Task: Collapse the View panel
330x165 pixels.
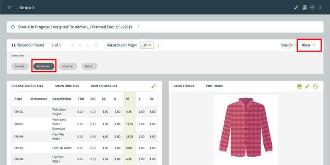Action: (x=309, y=45)
